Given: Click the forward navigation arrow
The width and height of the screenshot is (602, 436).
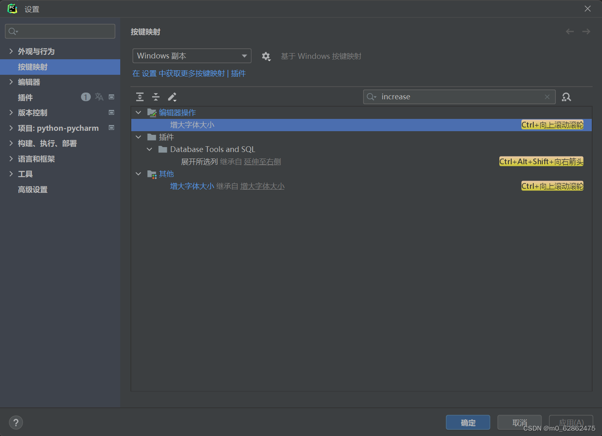Looking at the screenshot, I should (586, 31).
